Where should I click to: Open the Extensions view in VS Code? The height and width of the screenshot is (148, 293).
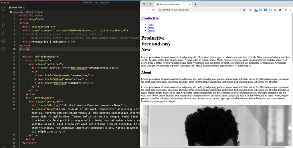(3, 41)
